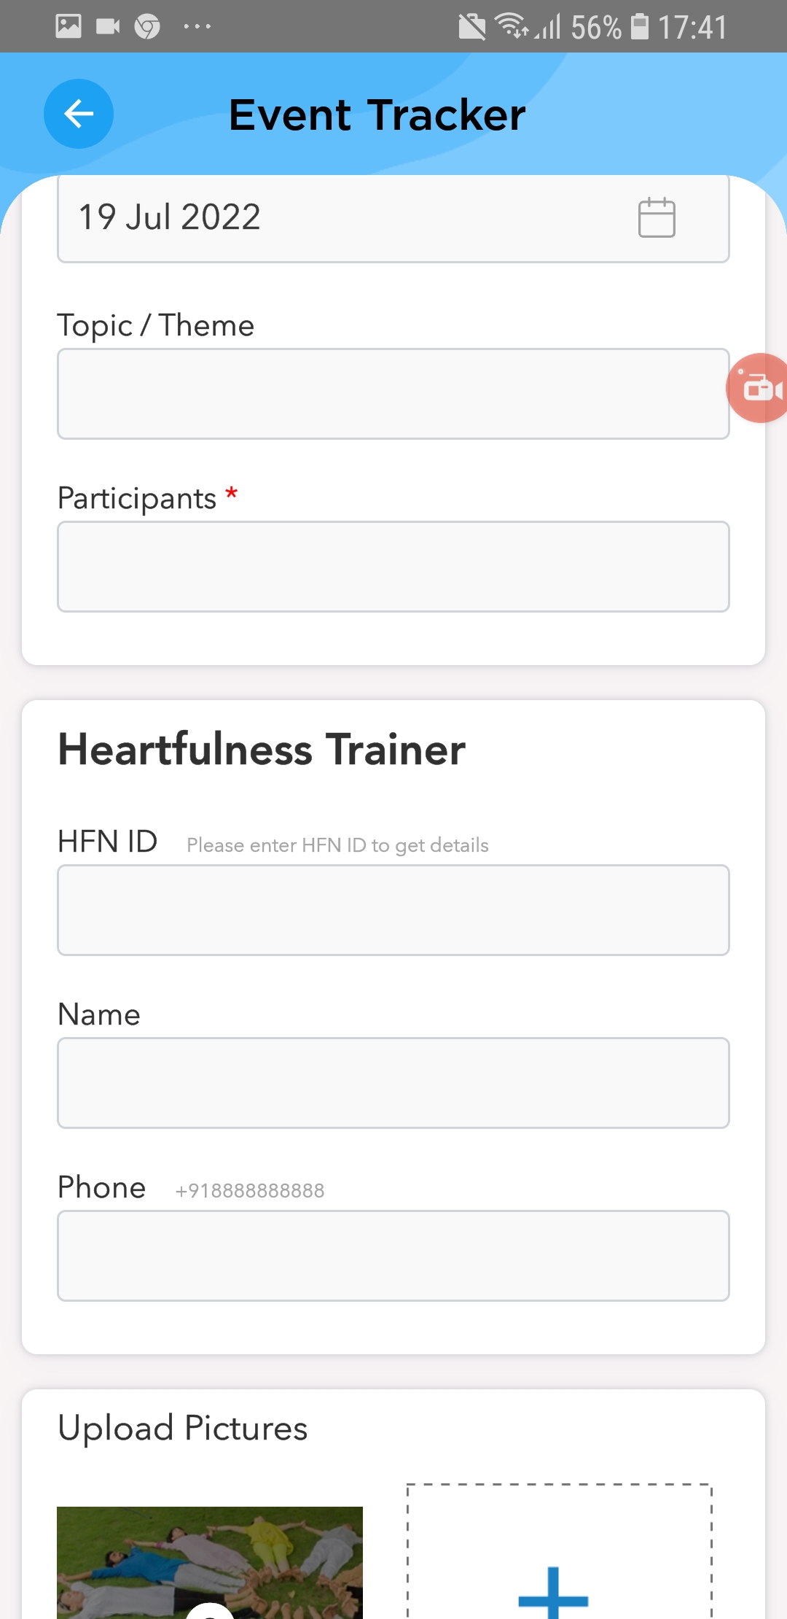Tap the Wi-Fi status icon

(512, 26)
